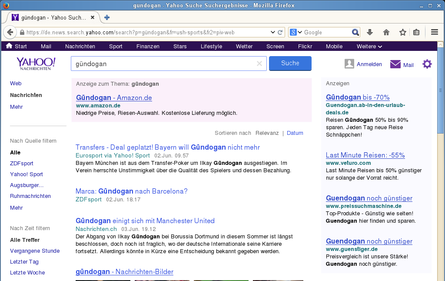Open the purple Mail envelope icon
The height and width of the screenshot is (281, 445).
tap(395, 64)
